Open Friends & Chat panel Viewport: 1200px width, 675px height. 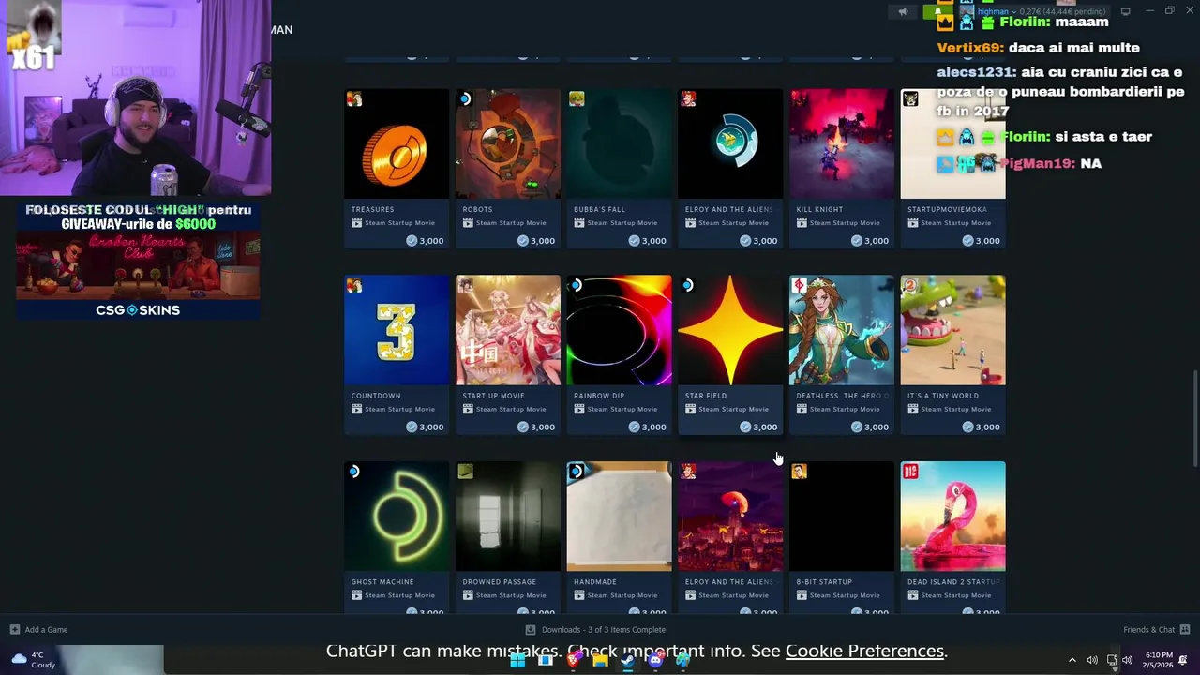(1157, 629)
